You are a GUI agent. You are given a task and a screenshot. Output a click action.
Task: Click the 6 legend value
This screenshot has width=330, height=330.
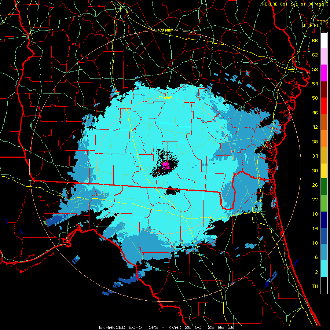(x=316, y=258)
